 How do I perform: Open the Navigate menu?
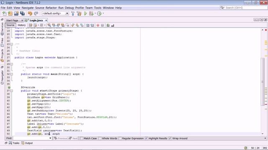(28, 8)
